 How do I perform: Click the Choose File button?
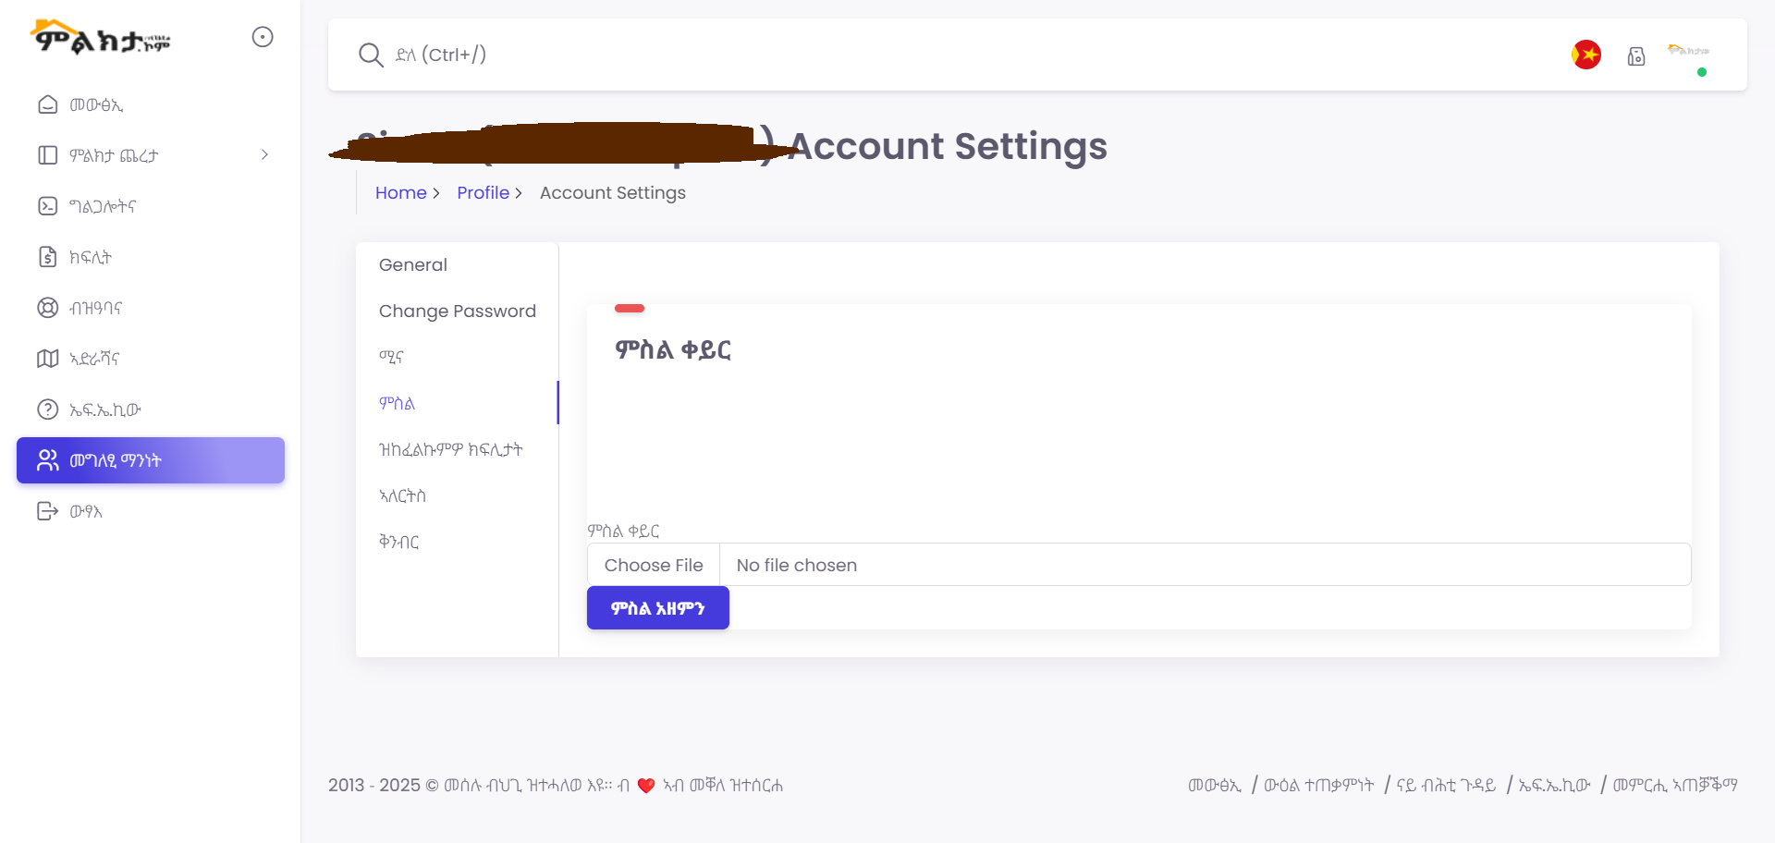[654, 566]
